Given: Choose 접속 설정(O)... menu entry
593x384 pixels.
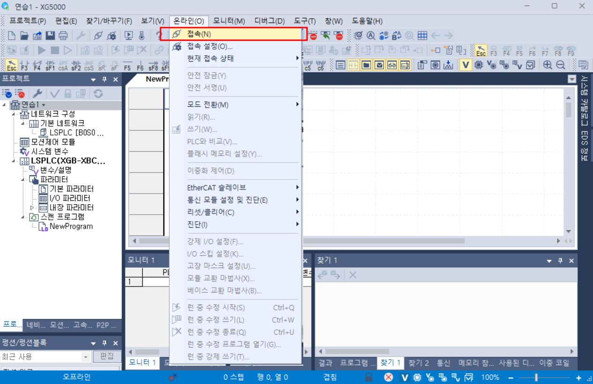Looking at the screenshot, I should 236,46.
